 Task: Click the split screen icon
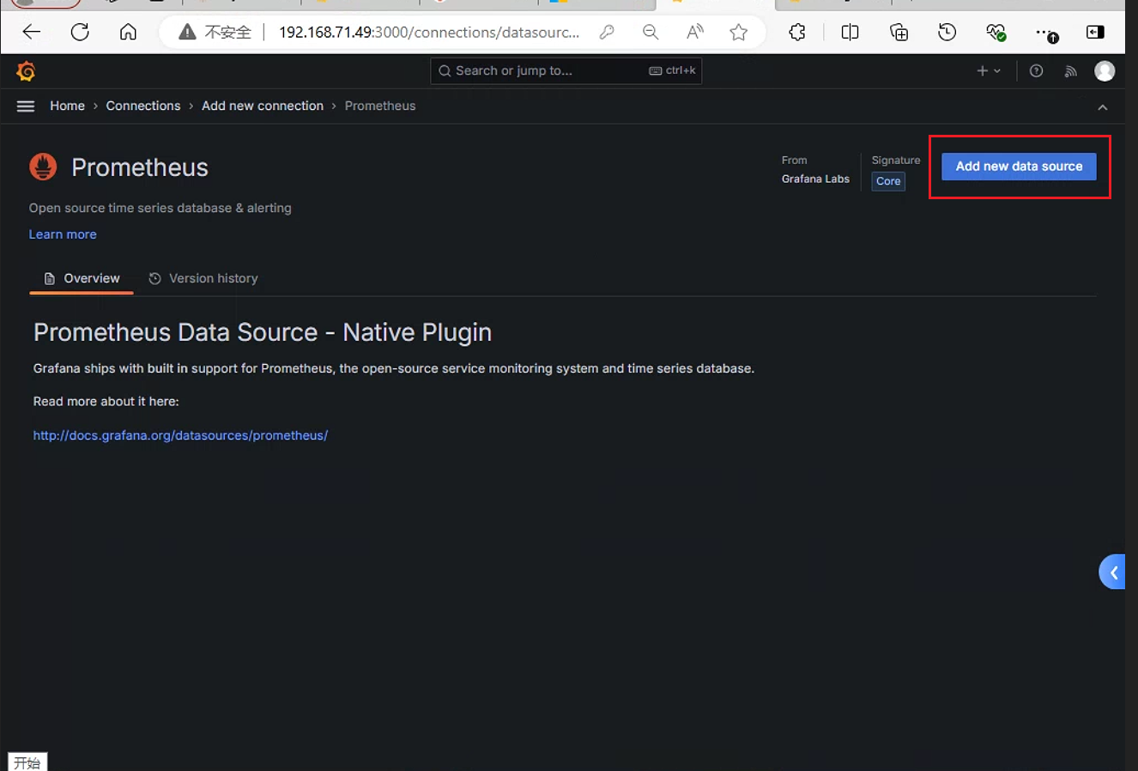(x=850, y=32)
